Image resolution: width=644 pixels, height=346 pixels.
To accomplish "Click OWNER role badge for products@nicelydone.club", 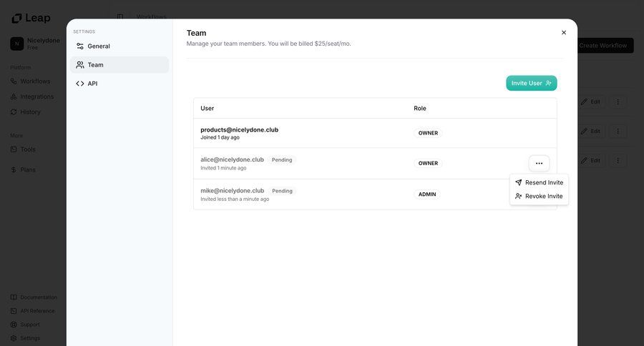I will pyautogui.click(x=428, y=133).
